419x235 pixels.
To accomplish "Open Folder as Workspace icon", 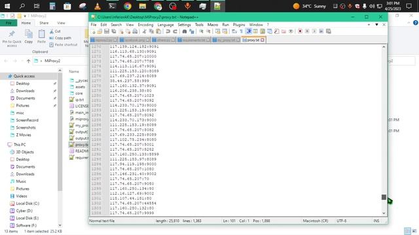I will click(x=283, y=31).
